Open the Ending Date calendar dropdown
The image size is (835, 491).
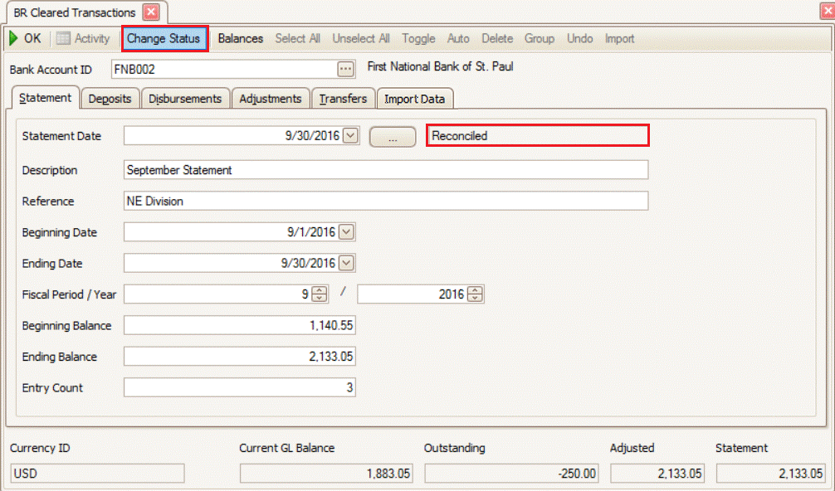[x=347, y=264]
